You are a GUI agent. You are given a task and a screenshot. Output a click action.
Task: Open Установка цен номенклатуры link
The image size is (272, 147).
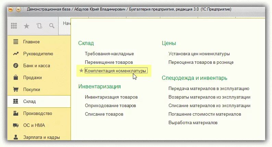point(199,54)
